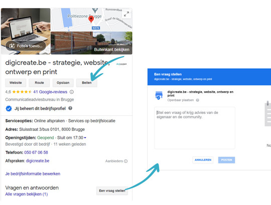The image size is (271, 205).
Task: Expand the map to fullscreen
Action: coord(126,14)
